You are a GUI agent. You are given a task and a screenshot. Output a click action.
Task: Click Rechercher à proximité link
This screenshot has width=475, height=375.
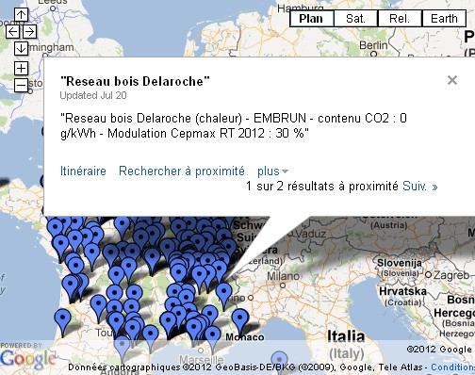pos(182,171)
